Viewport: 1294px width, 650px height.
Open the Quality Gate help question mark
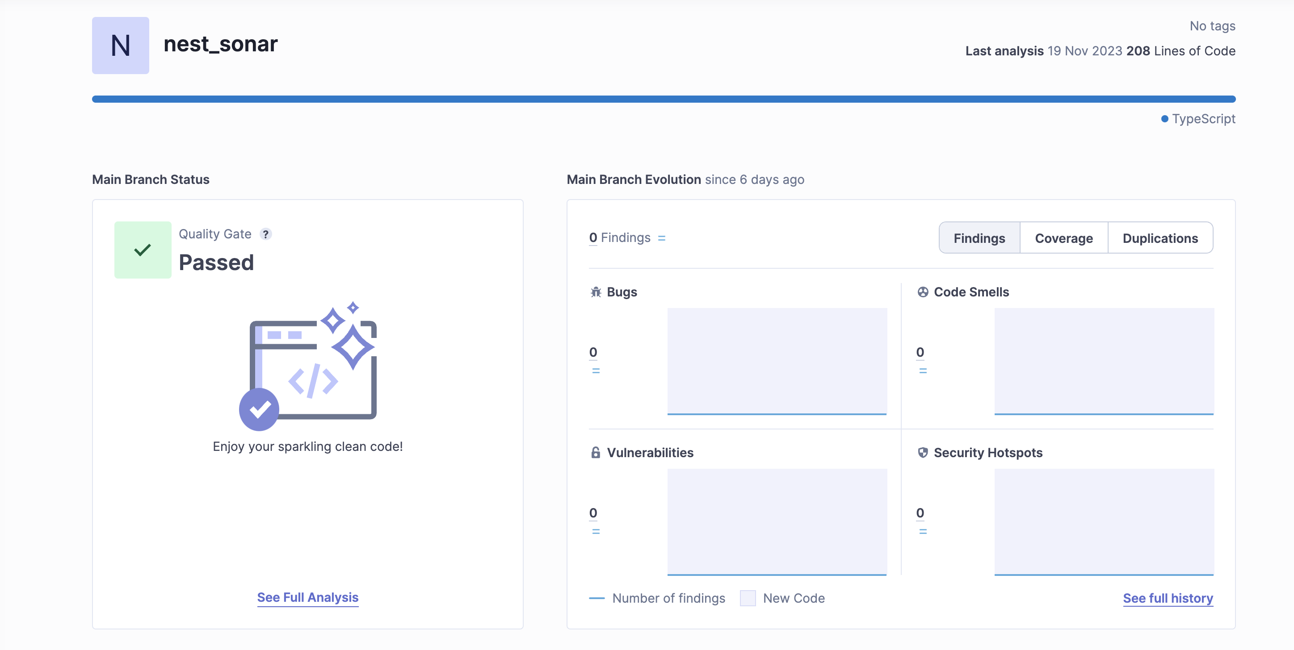266,234
